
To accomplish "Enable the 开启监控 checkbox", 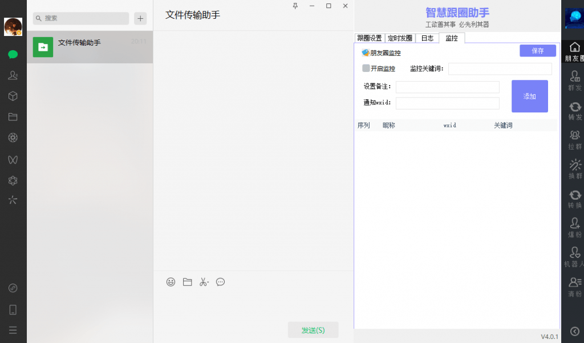I will click(x=366, y=68).
